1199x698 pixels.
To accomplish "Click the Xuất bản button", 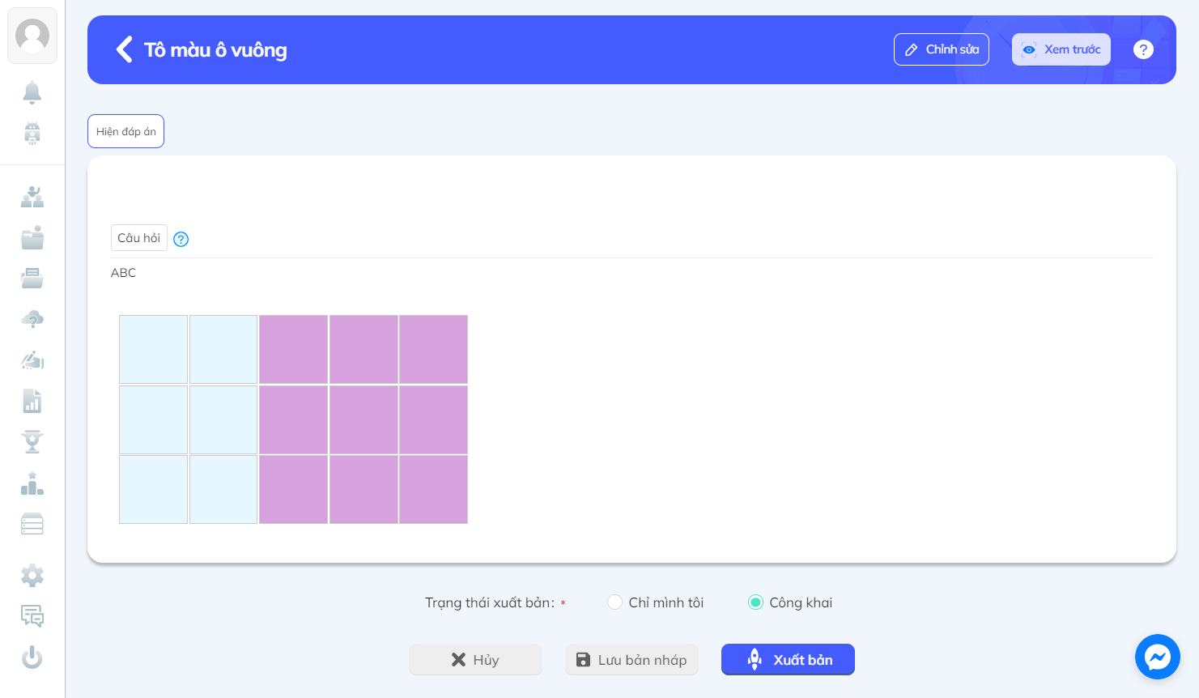I will pyautogui.click(x=788, y=659).
